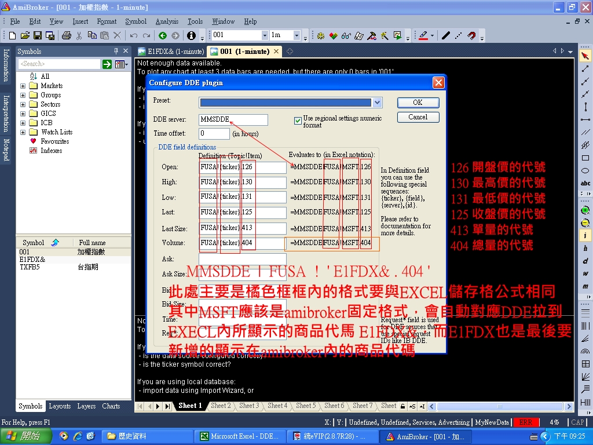
Task: Click the green search go arrow
Action: pyautogui.click(x=107, y=64)
